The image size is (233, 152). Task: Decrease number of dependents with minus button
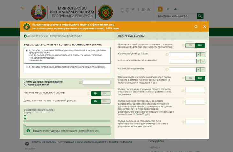click(x=203, y=69)
